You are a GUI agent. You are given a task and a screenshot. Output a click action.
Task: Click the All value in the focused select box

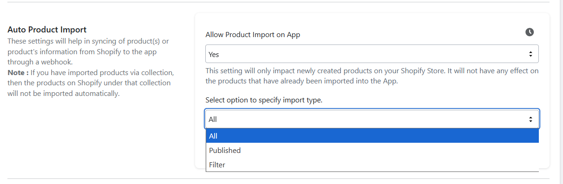click(213, 119)
